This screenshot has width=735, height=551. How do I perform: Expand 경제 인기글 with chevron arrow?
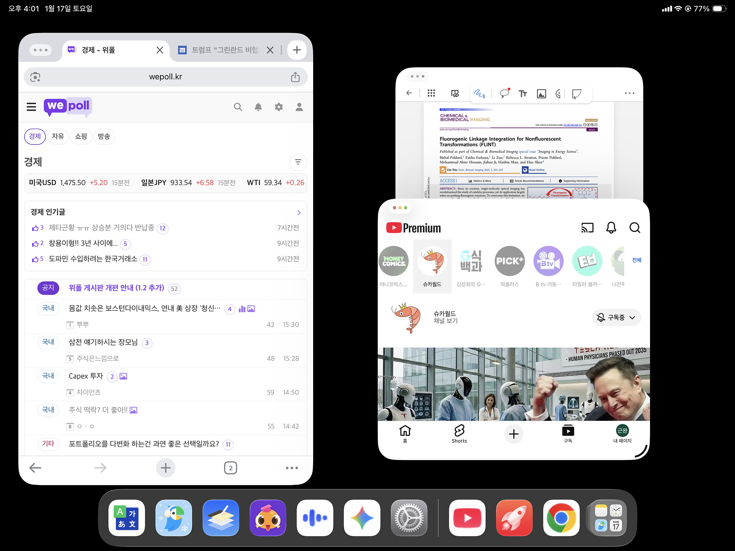(x=299, y=213)
